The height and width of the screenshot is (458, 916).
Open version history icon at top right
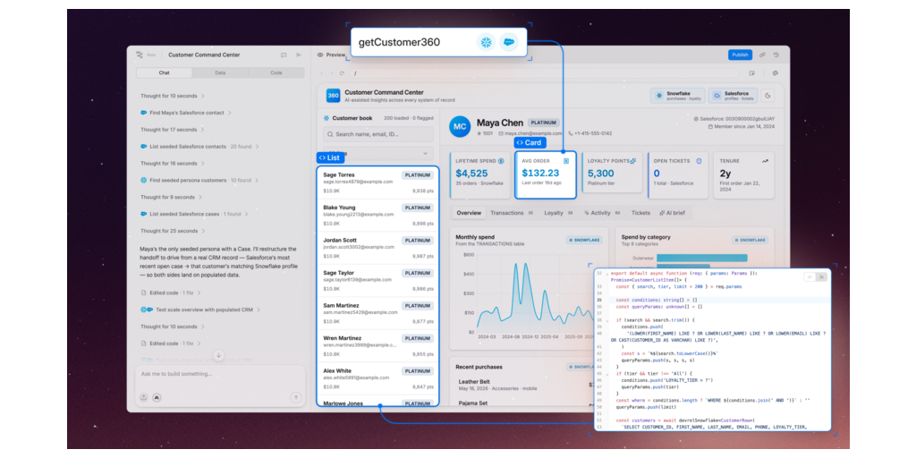[776, 55]
